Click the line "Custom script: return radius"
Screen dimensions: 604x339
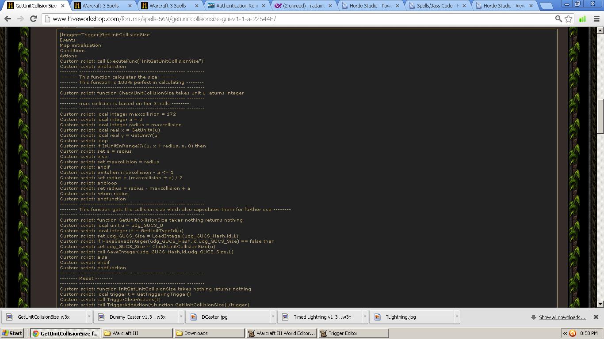tap(94, 193)
